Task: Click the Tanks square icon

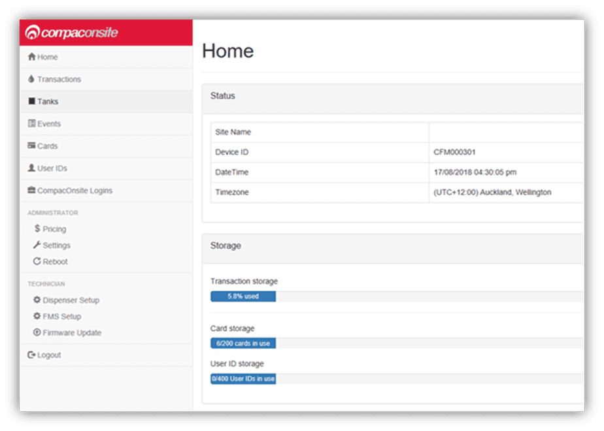Action: [31, 101]
